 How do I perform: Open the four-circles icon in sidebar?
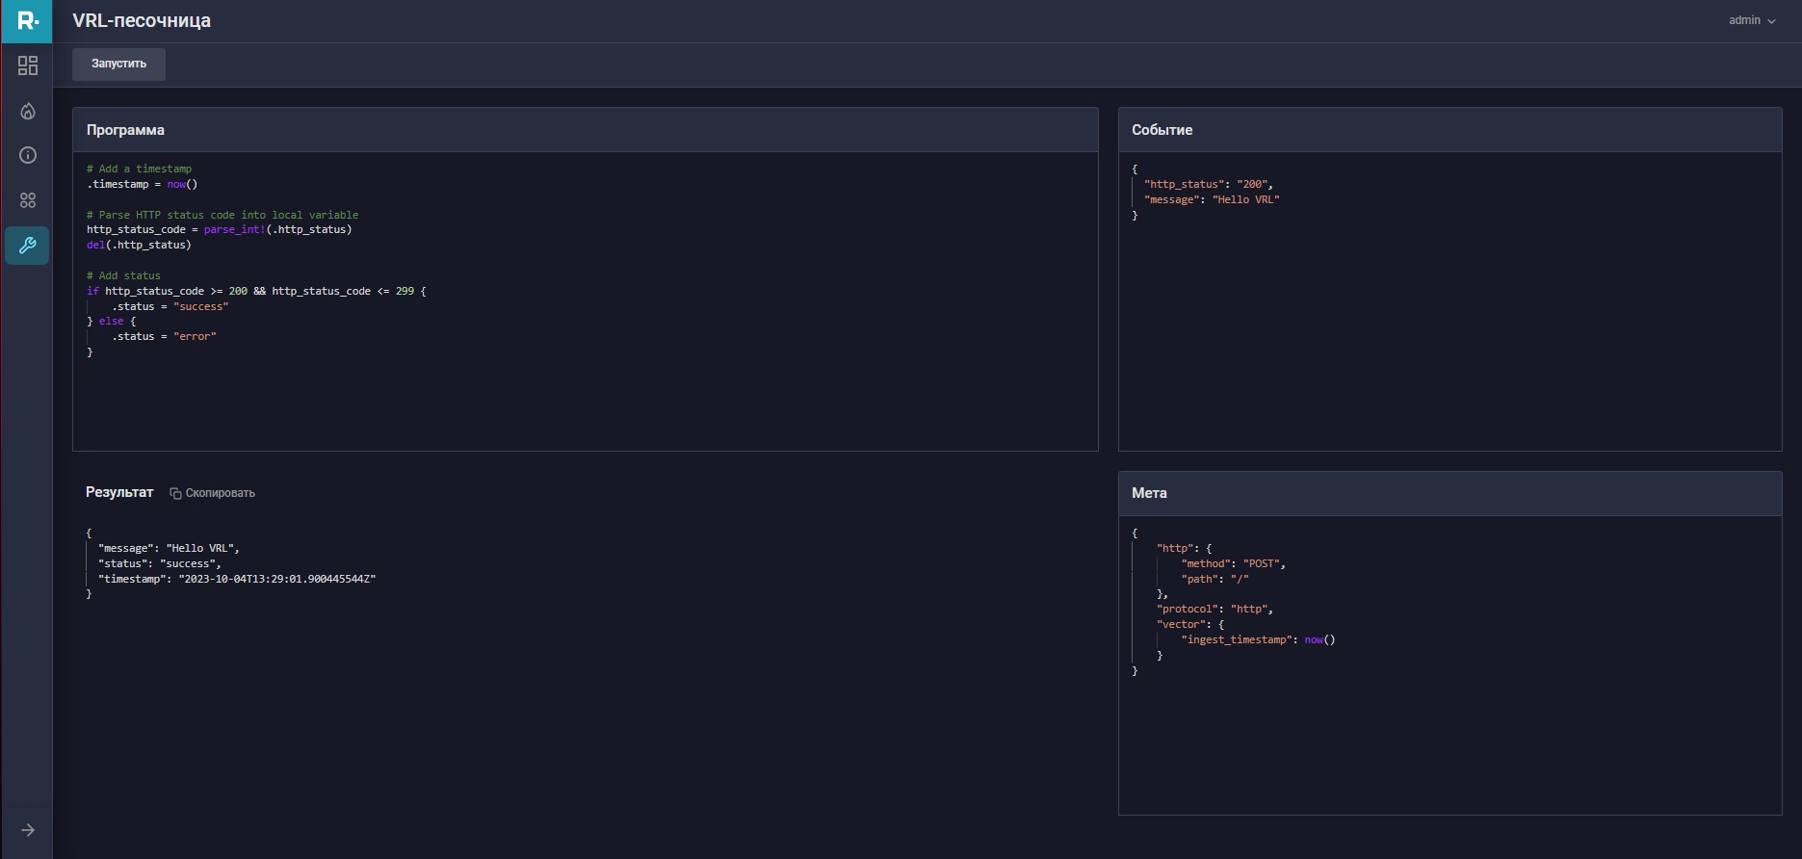click(28, 200)
